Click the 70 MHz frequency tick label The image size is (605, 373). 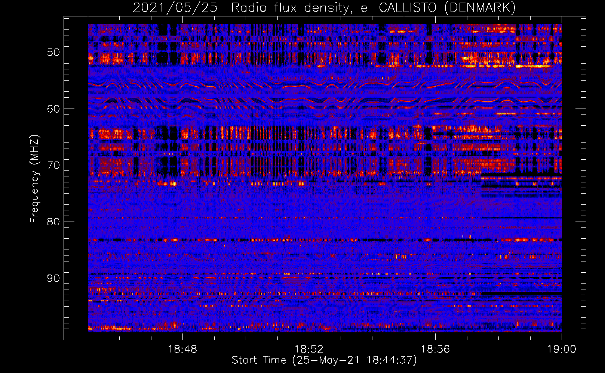53,165
